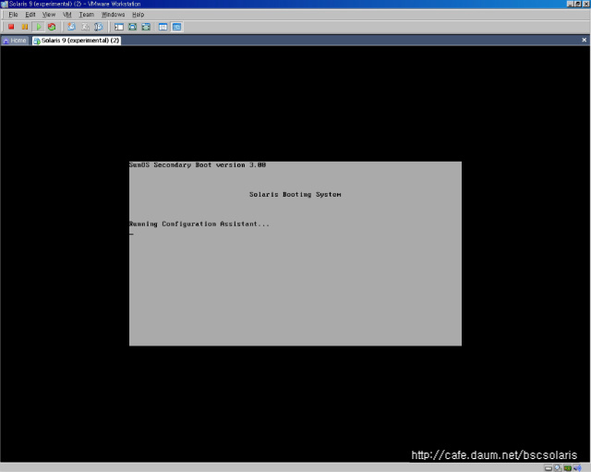Image resolution: width=591 pixels, height=472 pixels.
Task: Toggle the sidebar view icon
Action: (119, 27)
